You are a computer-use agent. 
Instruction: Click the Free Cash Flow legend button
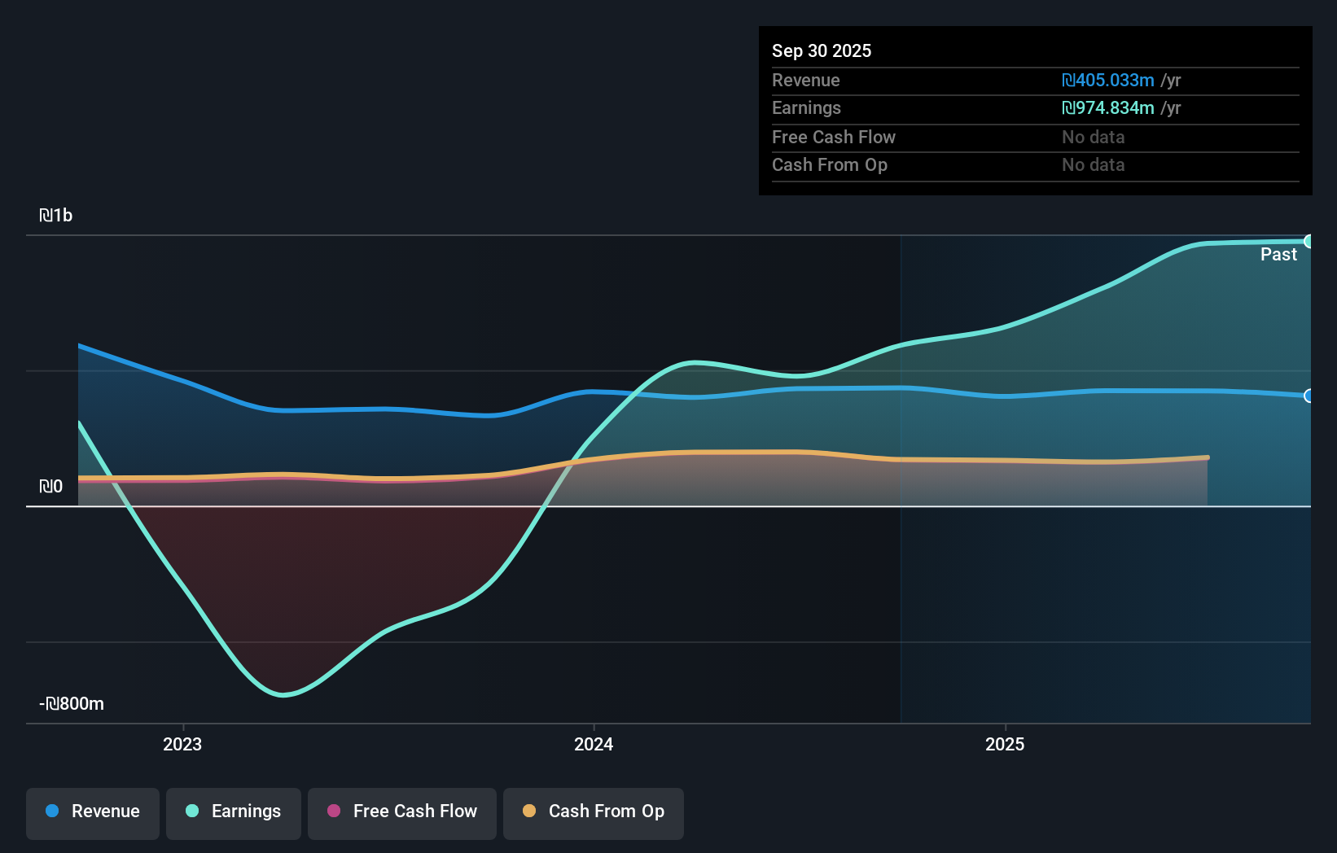(402, 811)
